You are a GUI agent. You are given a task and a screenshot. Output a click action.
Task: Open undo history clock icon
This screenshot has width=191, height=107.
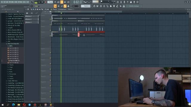tap(118, 2)
